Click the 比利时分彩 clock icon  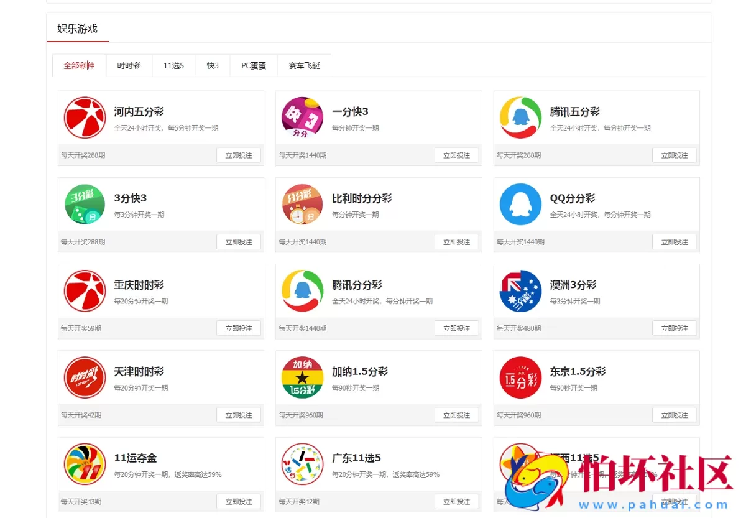(302, 203)
